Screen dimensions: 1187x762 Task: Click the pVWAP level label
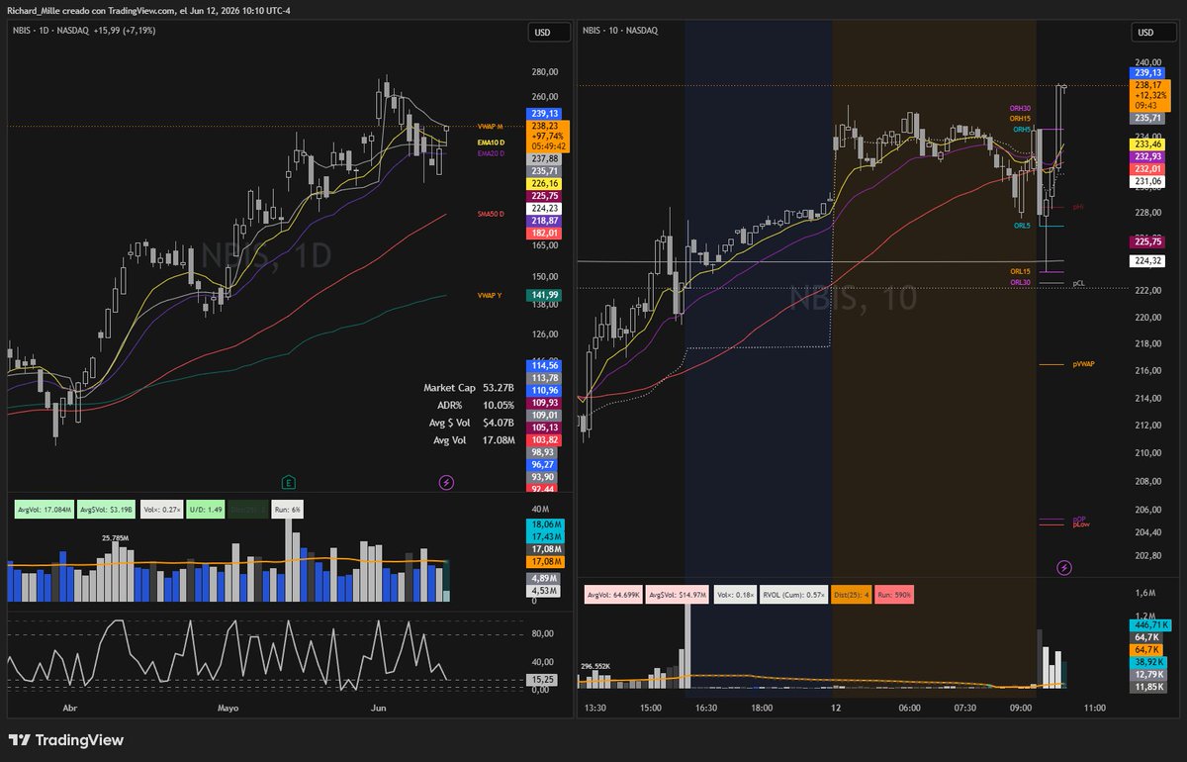(x=1083, y=364)
